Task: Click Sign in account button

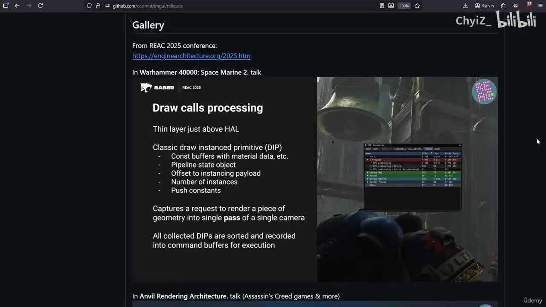Action: 484,6
